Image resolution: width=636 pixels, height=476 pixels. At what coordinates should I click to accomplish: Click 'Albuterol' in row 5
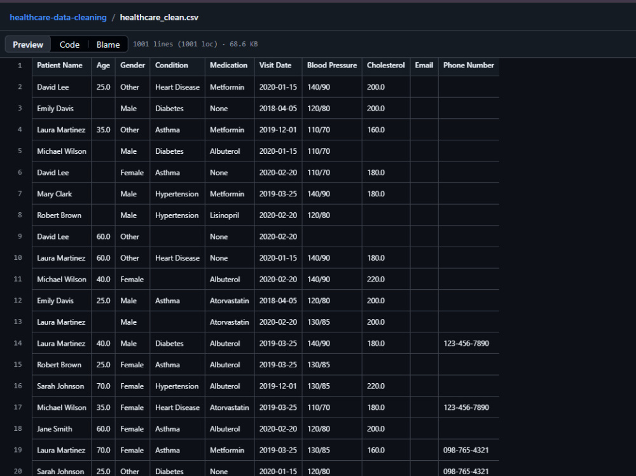[x=225, y=151]
